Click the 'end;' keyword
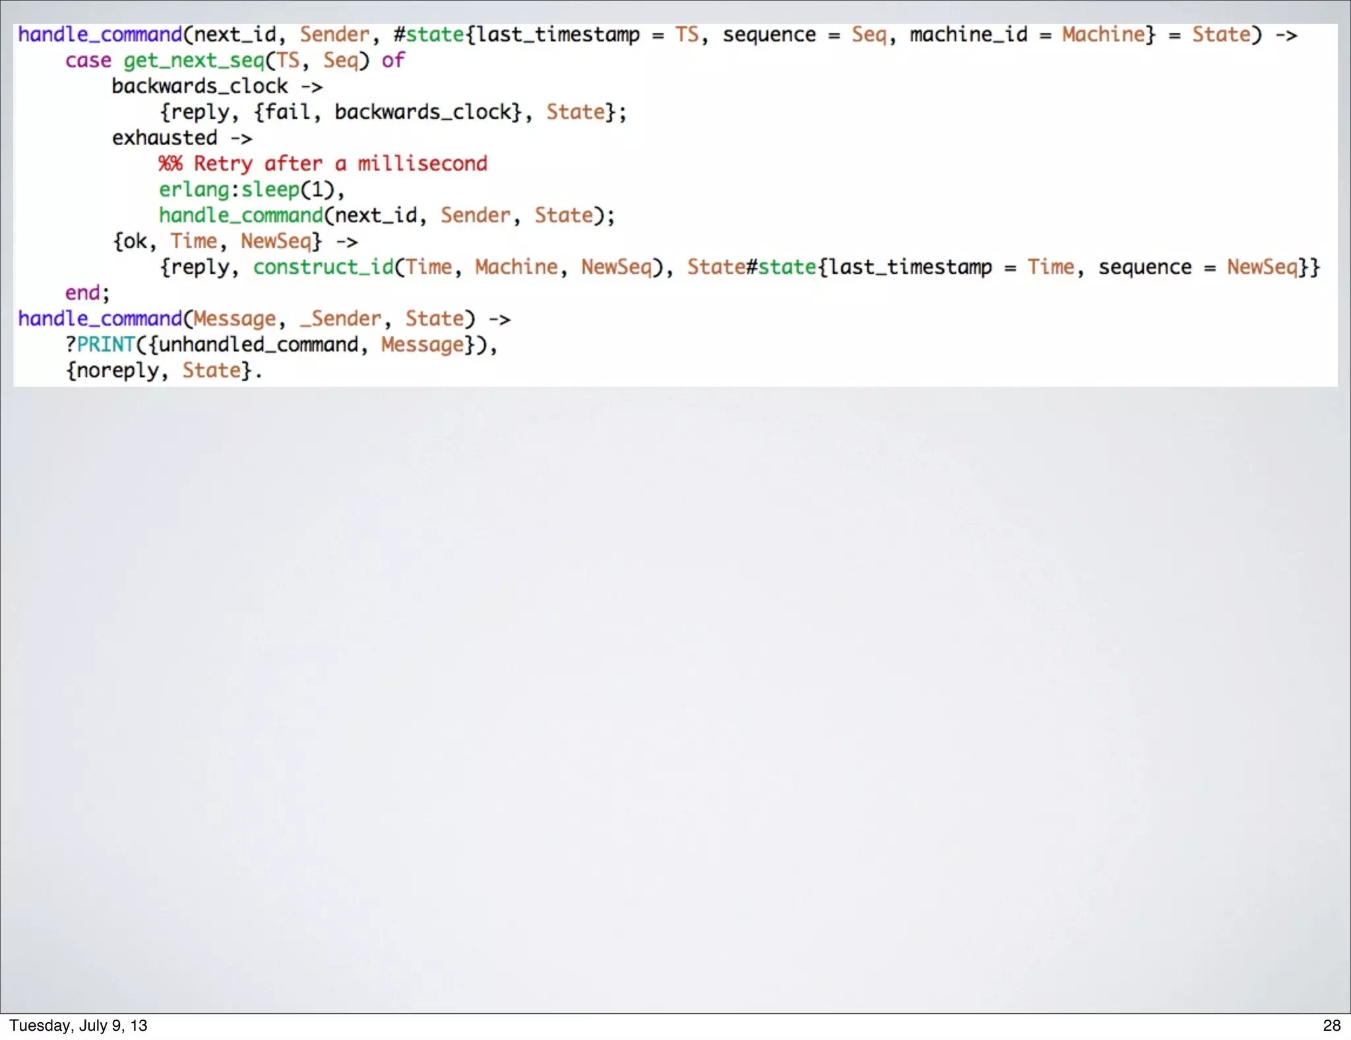 click(86, 293)
